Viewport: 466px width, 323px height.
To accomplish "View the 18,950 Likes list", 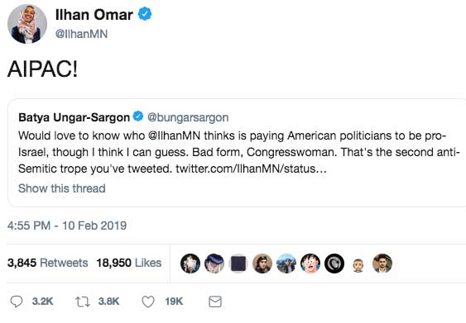I will [x=129, y=263].
